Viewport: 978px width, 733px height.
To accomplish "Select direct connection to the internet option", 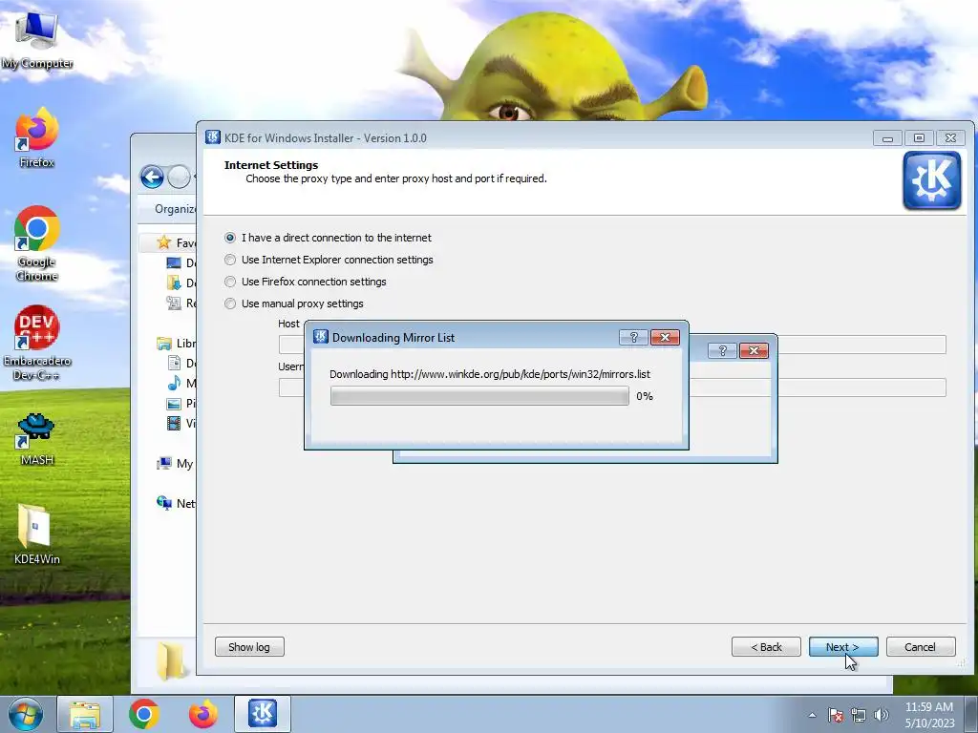I will [328, 238].
